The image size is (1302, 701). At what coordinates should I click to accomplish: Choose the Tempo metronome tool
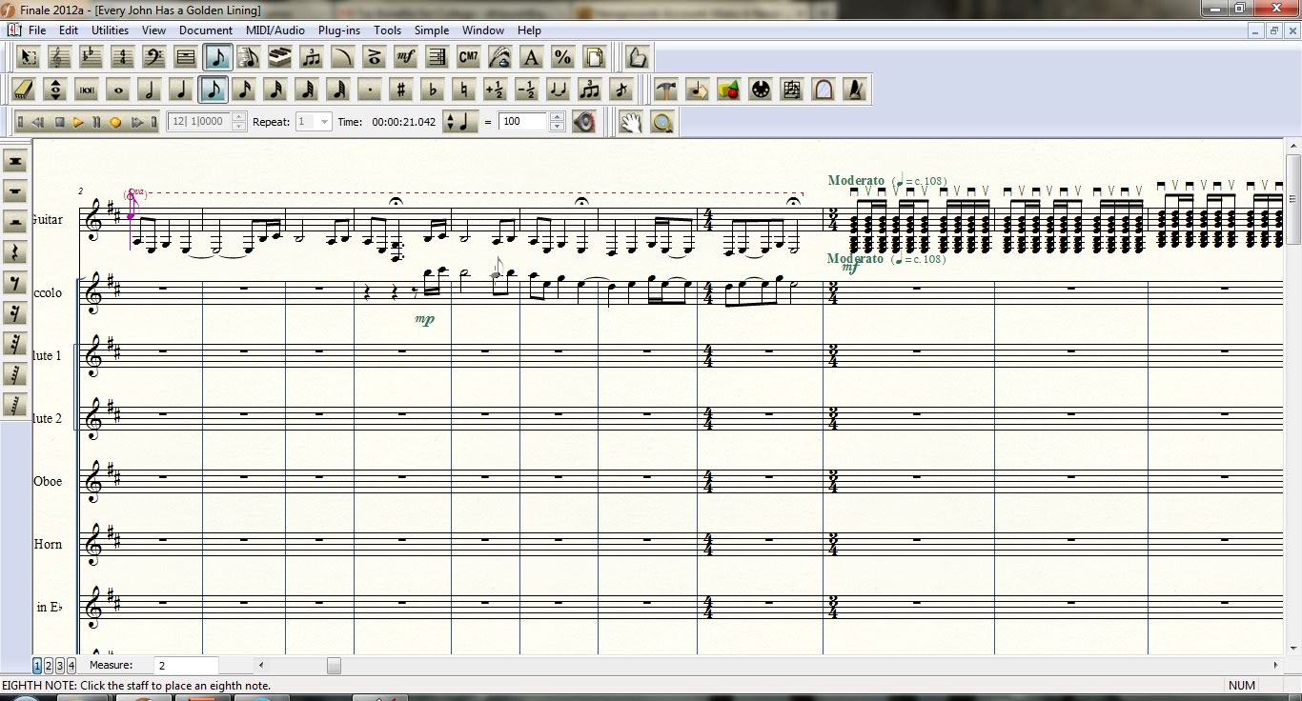[855, 90]
